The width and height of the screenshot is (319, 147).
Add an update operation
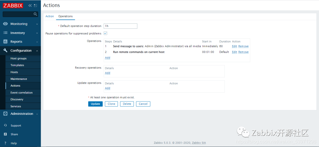point(108,88)
